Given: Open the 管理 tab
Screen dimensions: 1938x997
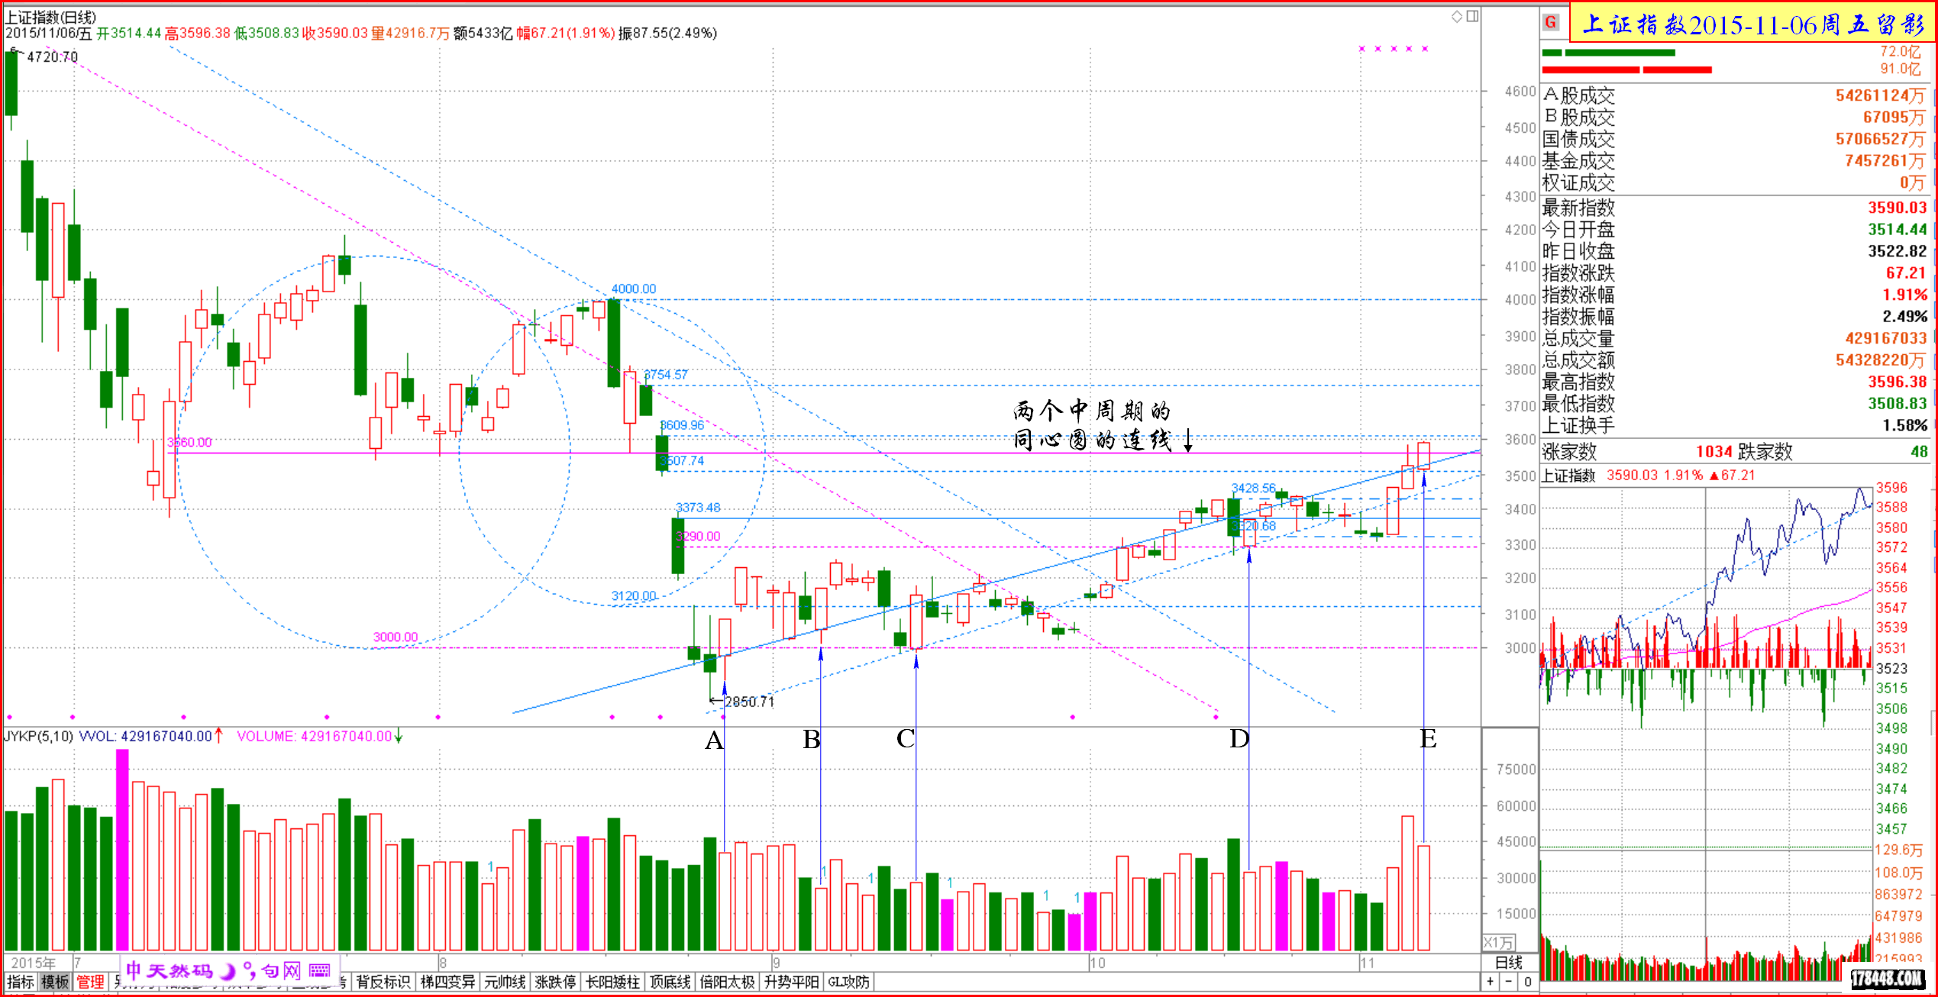Looking at the screenshot, I should click(x=90, y=982).
